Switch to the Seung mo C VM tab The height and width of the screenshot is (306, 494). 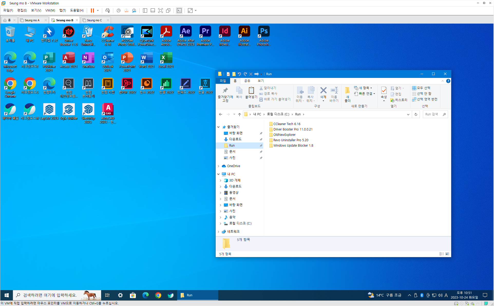94,20
